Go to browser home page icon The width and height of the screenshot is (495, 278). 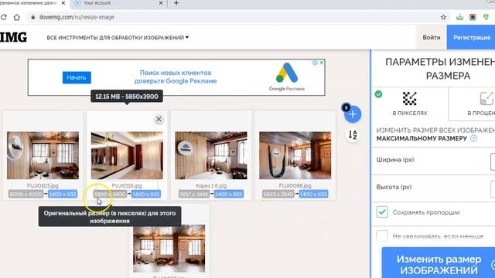pos(16,17)
